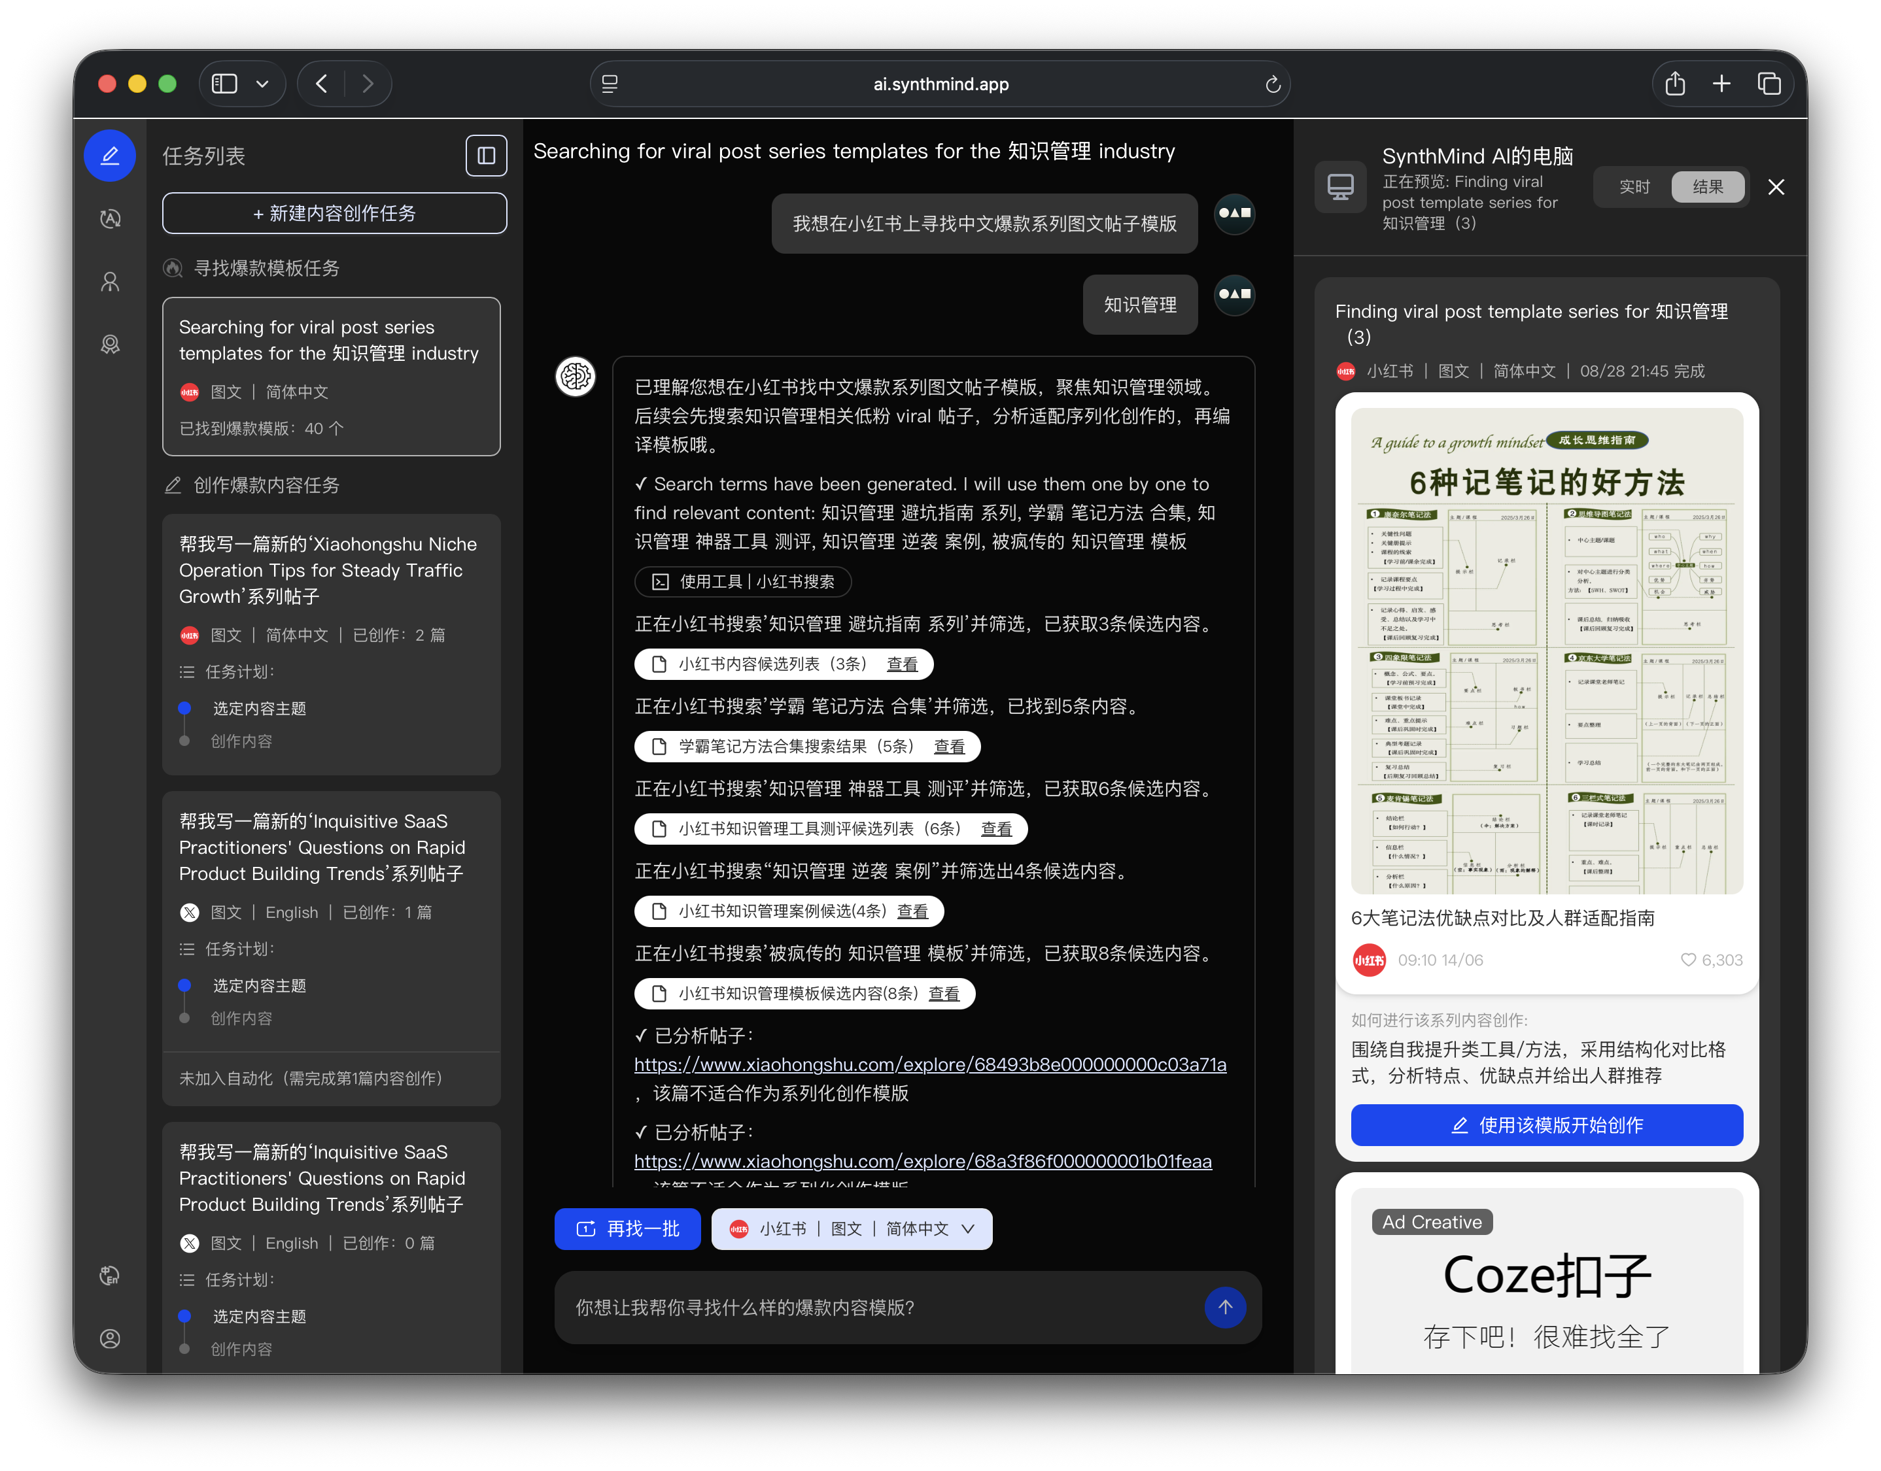Viewport: 1881px width, 1471px height.
Task: Click the palette icon near sidebar bottom
Action: tap(109, 1276)
